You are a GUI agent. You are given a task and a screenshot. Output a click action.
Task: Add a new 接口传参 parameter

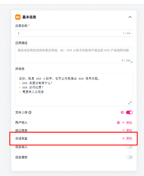click(127, 130)
